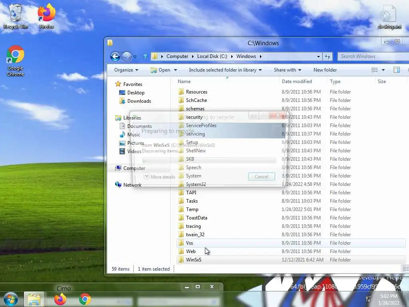The height and width of the screenshot is (307, 409).
Task: Open Google Chrome desktop shortcut
Action: pos(16,61)
